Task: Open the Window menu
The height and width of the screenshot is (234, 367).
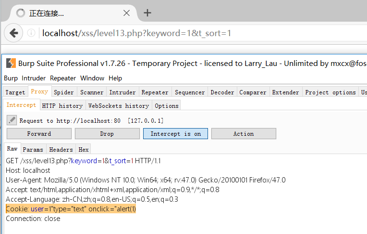Action: [92, 78]
